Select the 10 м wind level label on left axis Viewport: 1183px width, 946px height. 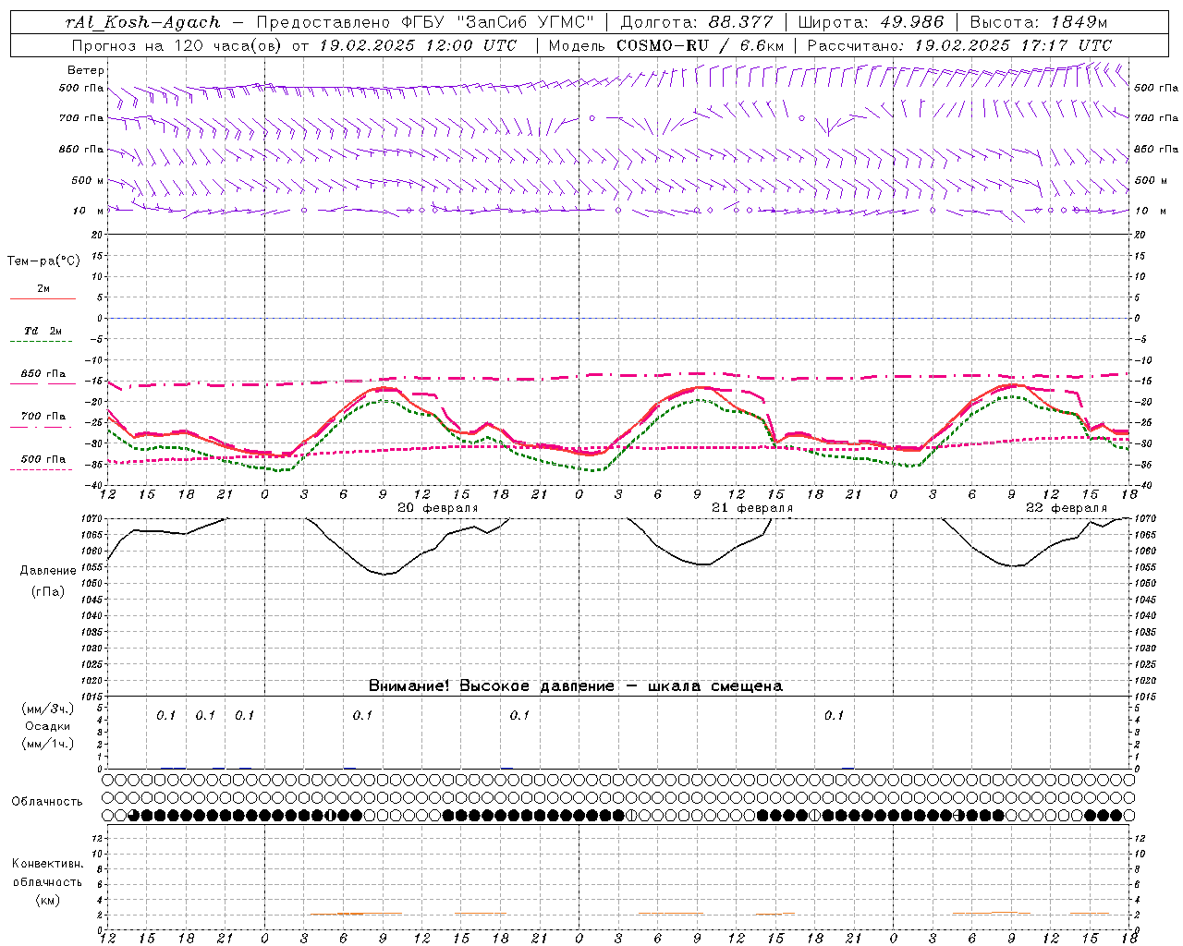[89, 211]
